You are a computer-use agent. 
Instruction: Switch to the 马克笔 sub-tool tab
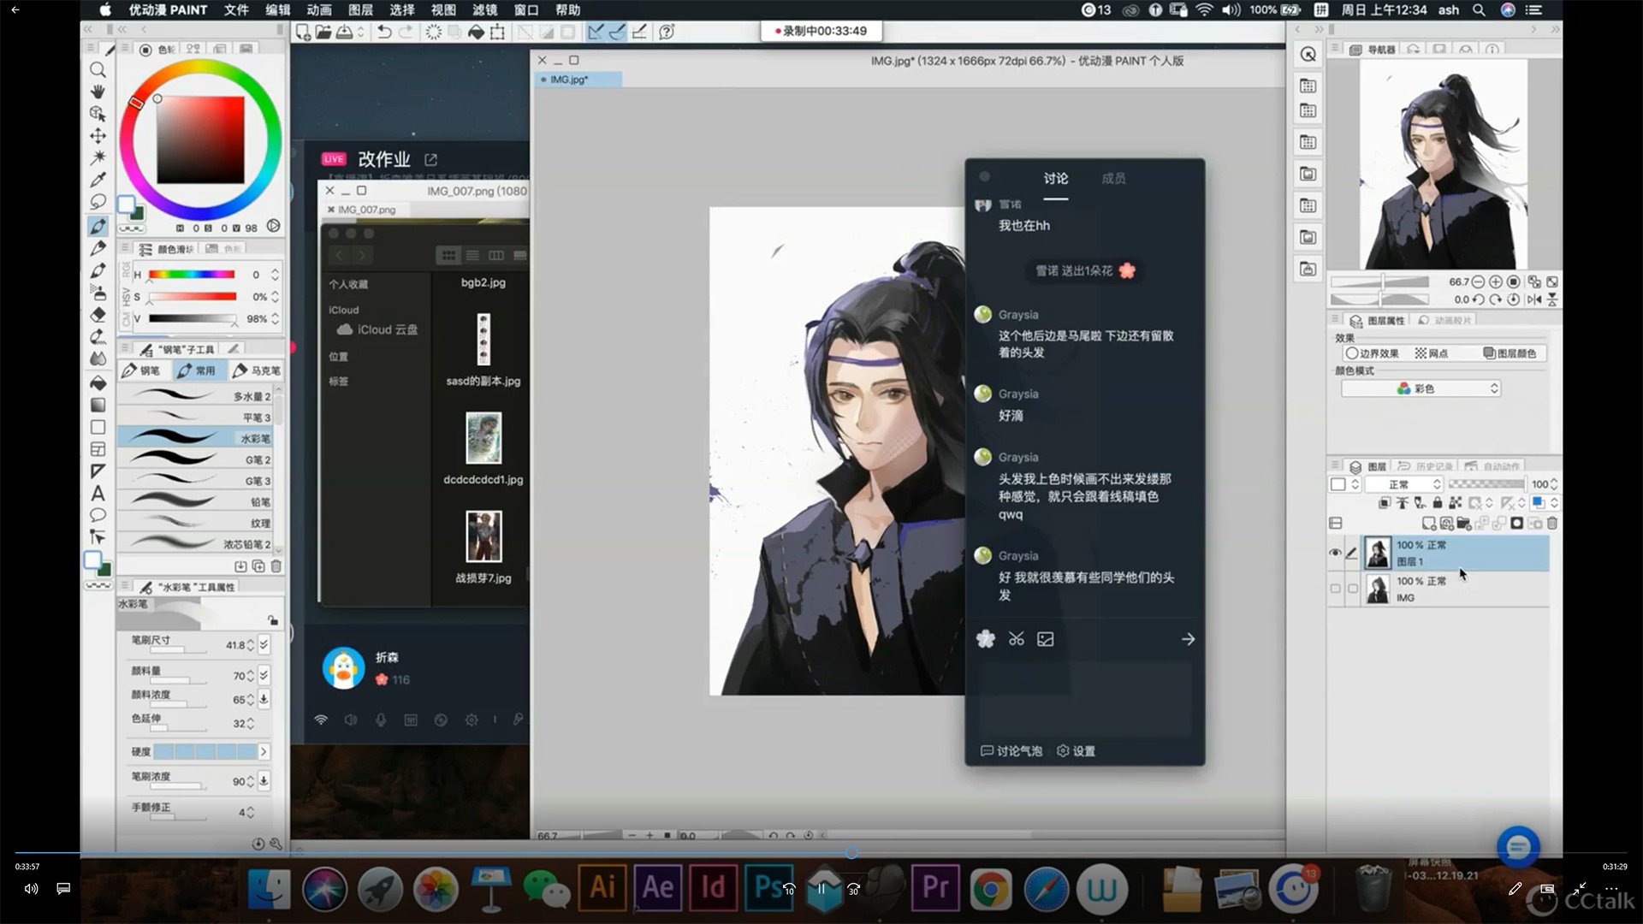[x=258, y=370]
